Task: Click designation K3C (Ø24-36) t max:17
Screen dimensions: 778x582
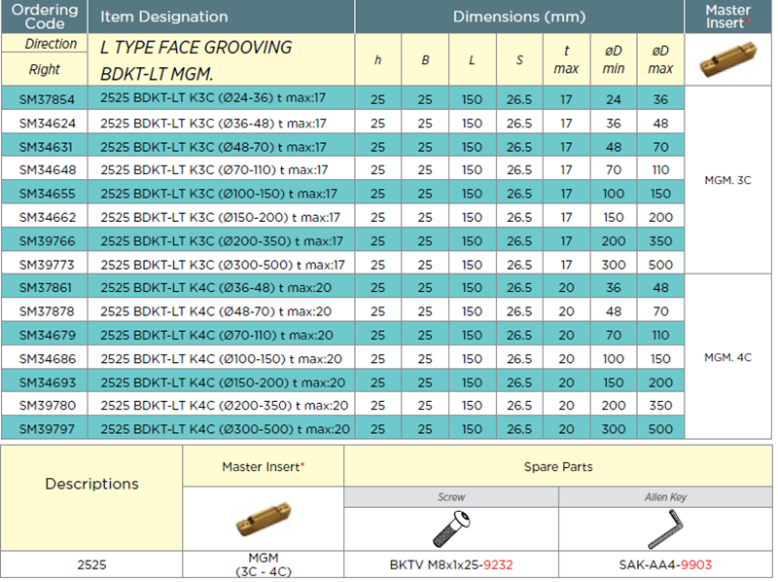Action: (213, 98)
